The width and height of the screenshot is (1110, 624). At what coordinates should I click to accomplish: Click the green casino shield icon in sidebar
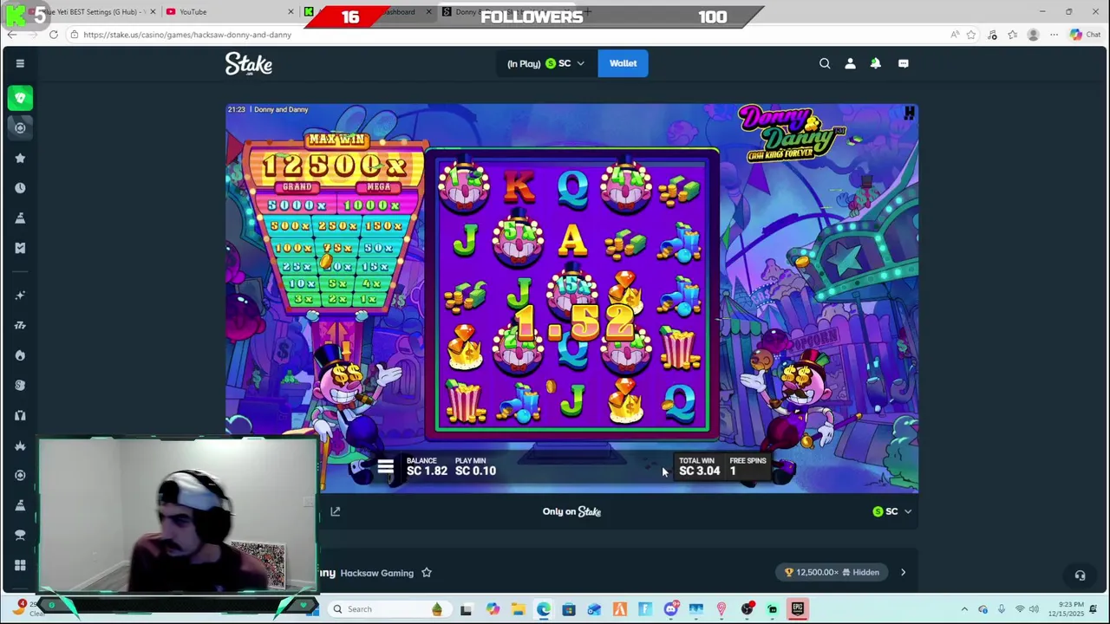[x=20, y=98]
